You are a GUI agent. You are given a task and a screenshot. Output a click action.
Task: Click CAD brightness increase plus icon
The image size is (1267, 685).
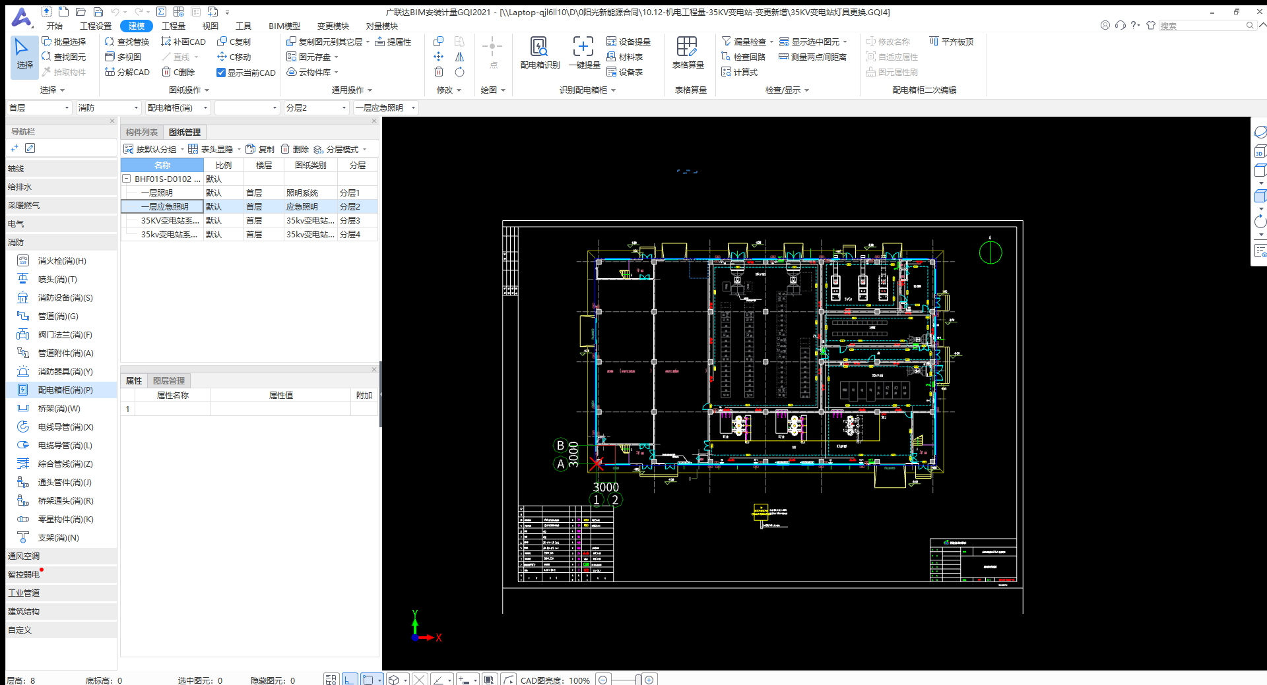point(649,680)
